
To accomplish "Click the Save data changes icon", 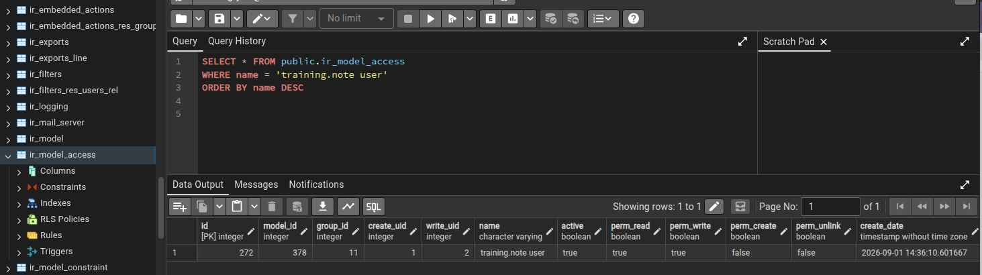I will click(x=298, y=207).
